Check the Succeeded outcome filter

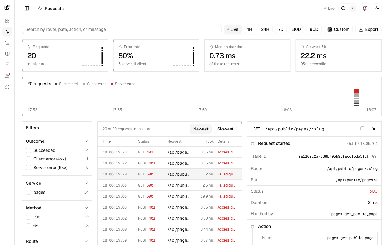coord(28,150)
